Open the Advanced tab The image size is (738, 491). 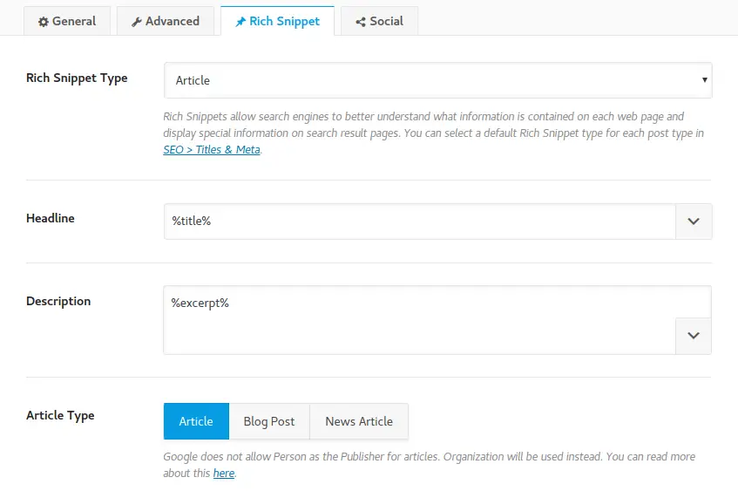(x=166, y=21)
